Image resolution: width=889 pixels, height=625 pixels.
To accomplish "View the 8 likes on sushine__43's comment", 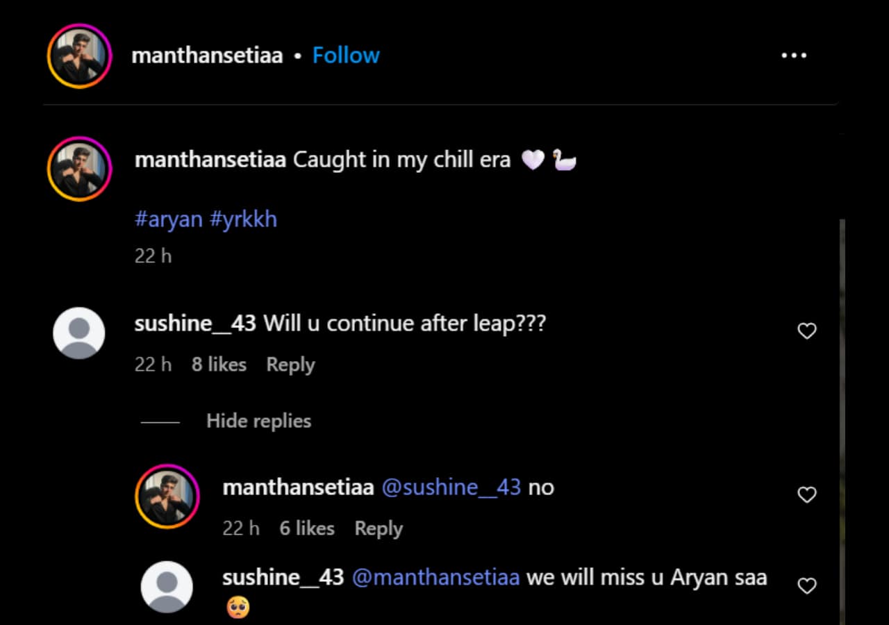I will [x=219, y=365].
